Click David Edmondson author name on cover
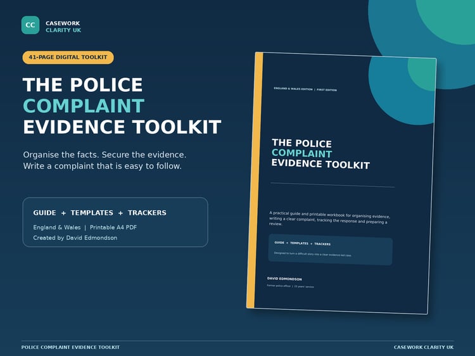Image resolution: width=475 pixels, height=356 pixels. 284,279
